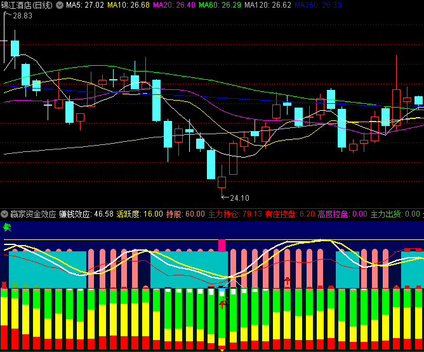
Task: Click the 24.10 low price label
Action: pyautogui.click(x=239, y=198)
